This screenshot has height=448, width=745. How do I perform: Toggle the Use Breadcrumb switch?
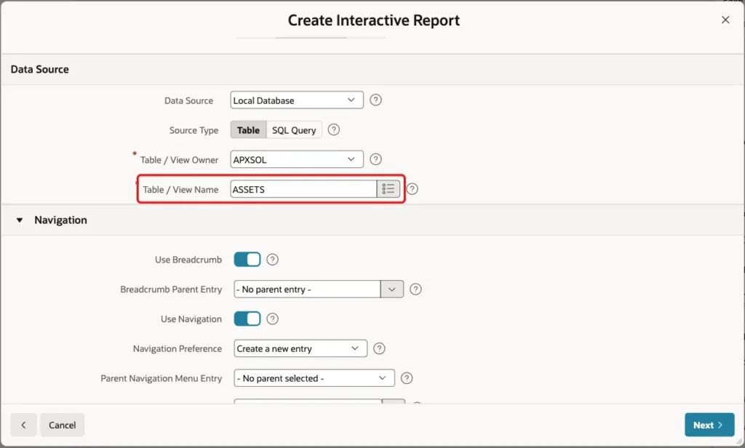pos(247,260)
